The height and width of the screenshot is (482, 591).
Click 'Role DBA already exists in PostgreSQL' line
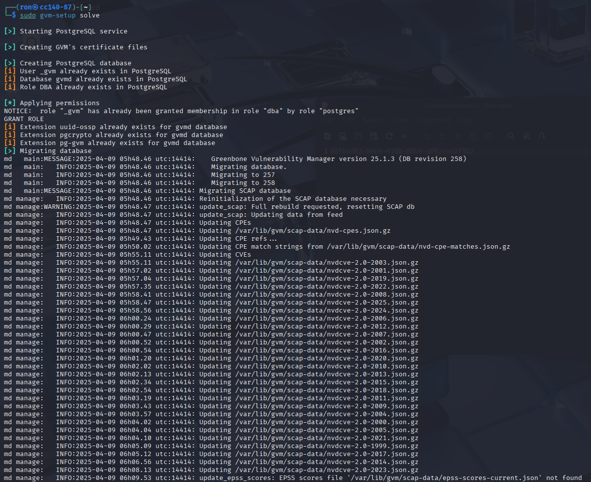(x=86, y=87)
